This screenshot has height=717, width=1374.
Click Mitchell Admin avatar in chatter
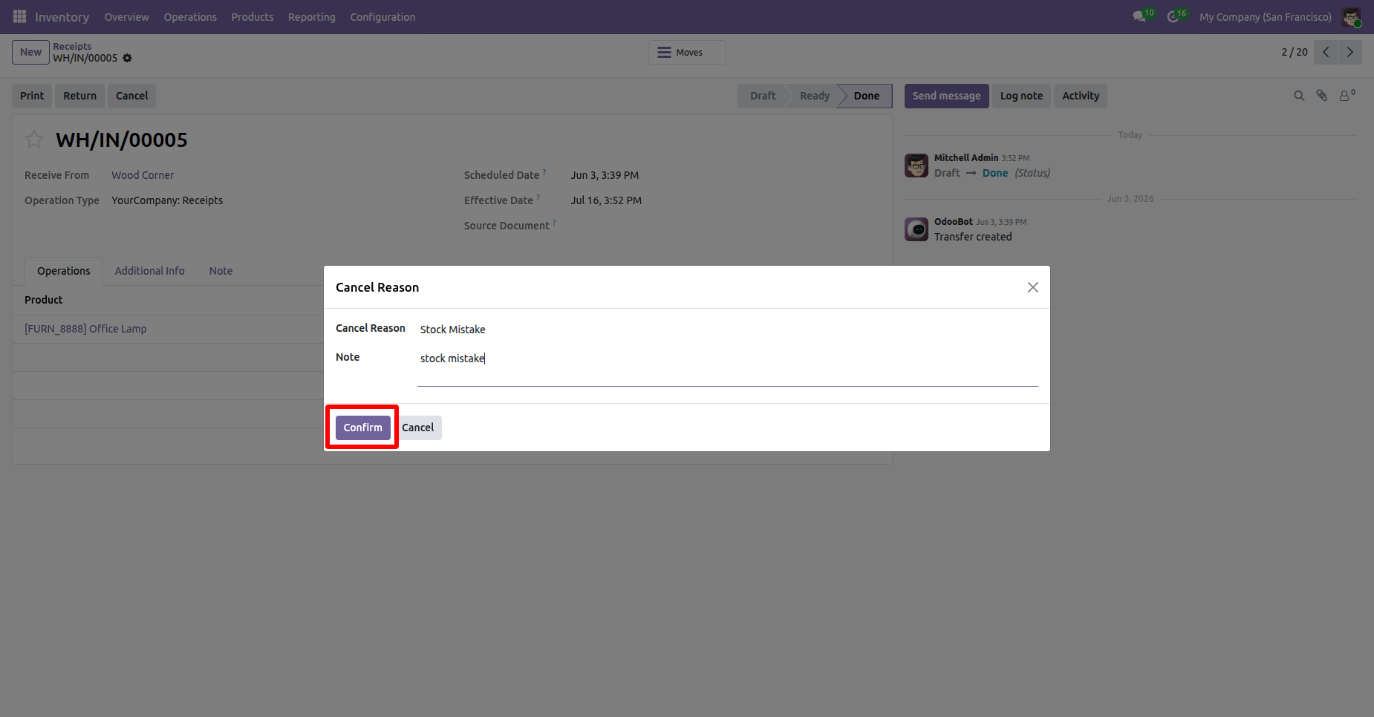pos(916,166)
